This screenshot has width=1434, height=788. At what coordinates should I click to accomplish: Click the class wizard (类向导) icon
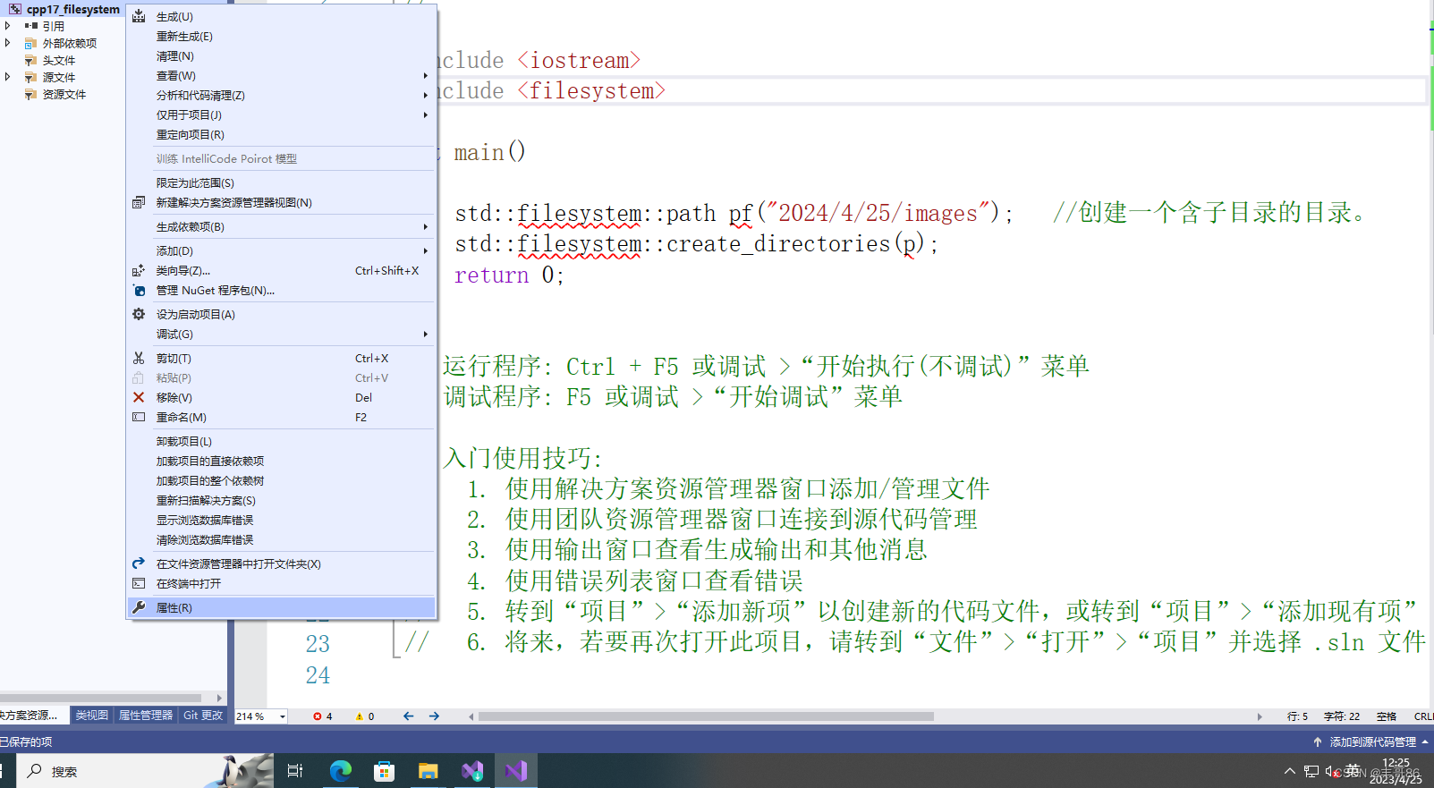[139, 270]
